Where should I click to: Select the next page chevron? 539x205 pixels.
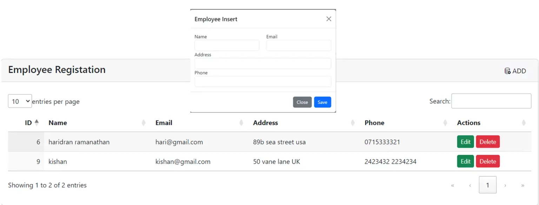(505, 185)
